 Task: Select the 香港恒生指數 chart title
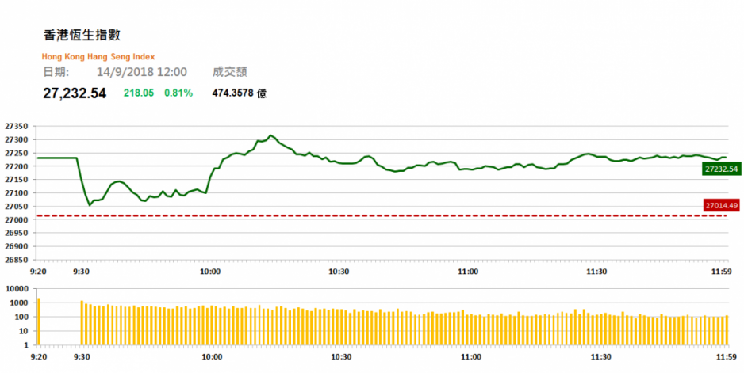[x=82, y=35]
